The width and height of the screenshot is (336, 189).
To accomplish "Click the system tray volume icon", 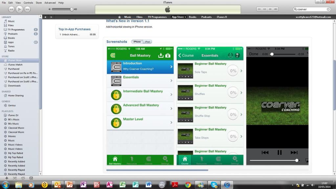I will [x=313, y=185].
